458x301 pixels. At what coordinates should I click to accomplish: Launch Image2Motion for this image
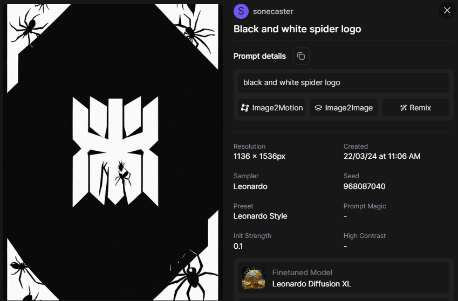coord(272,108)
